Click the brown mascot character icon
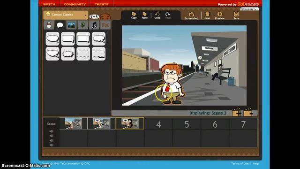 click(105, 17)
